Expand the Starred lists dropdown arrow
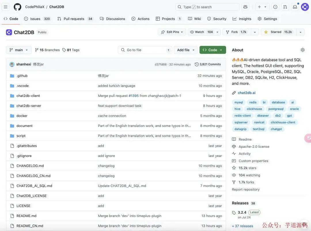Screen dimensions: 311x231 click(300, 32)
